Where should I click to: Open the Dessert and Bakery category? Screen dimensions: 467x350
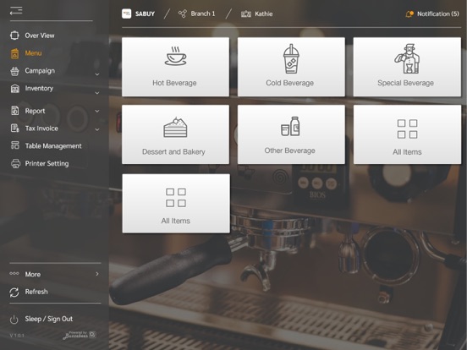pos(175,134)
